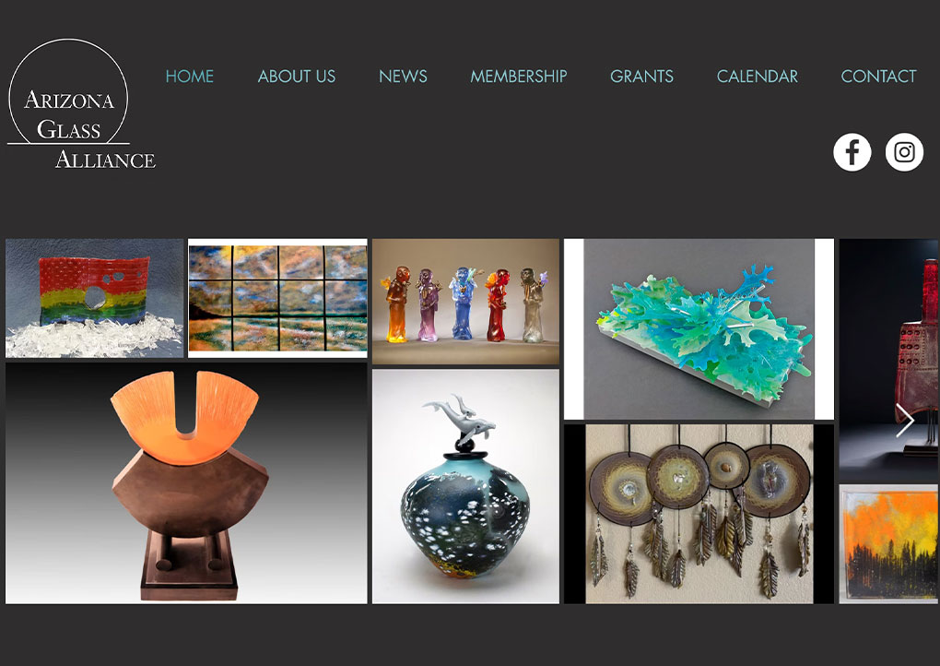
Task: View the hanging discs with feathers image
Action: (699, 514)
